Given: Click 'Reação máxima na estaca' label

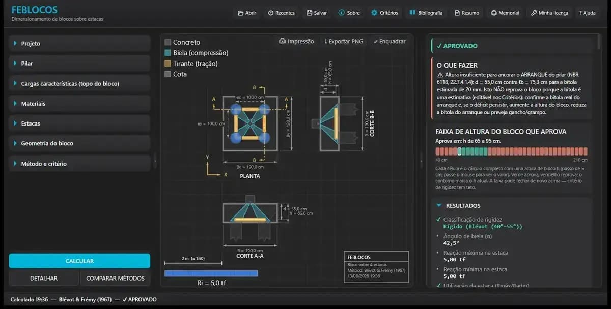Looking at the screenshot, I should (476, 253).
